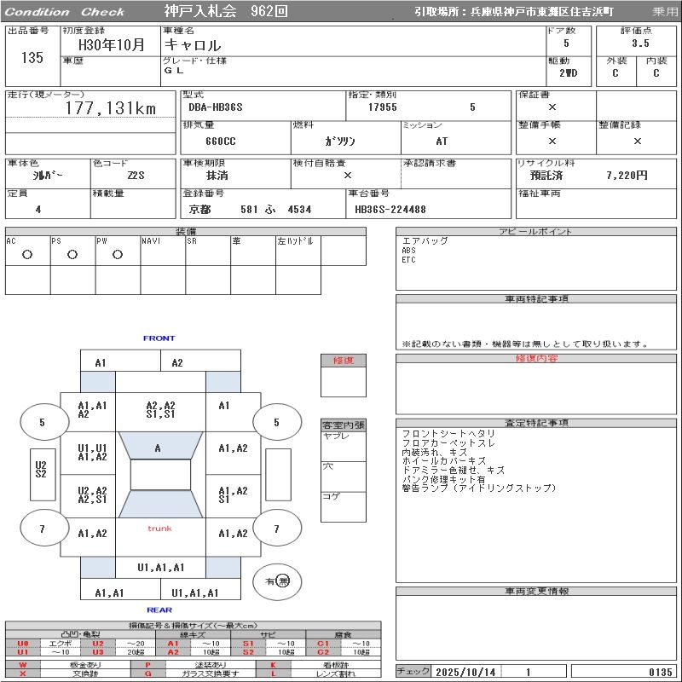Select the trunk area in car diagram

click(x=159, y=530)
